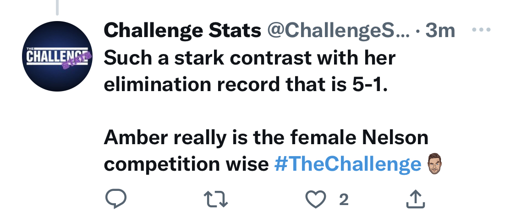Click the blank gap between tweet paragraphs
The image size is (505, 222).
(x=266, y=111)
